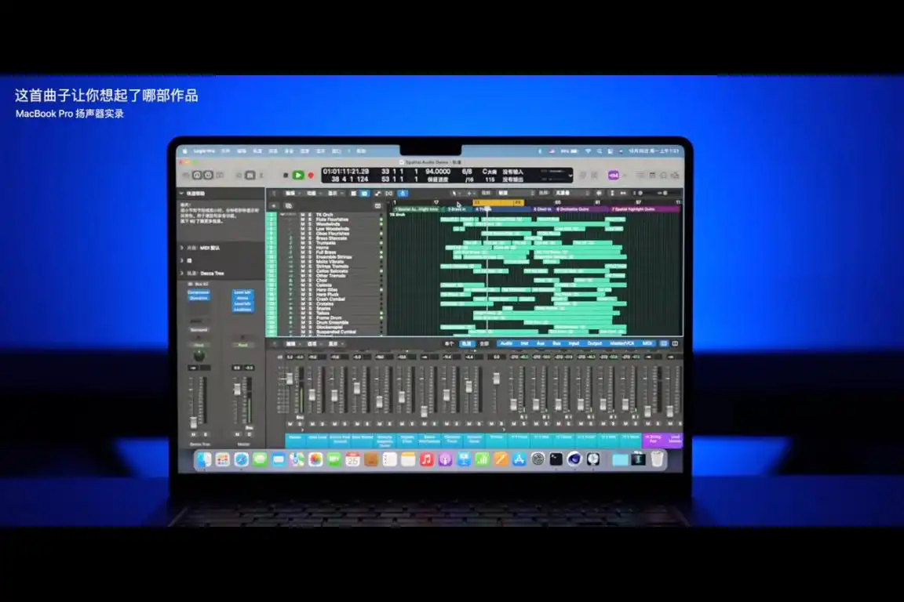Solo the Woodwinds track
Viewport: 904px width, 602px height.
click(310, 224)
